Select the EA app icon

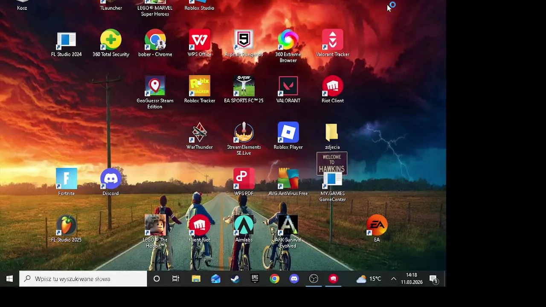click(x=377, y=229)
